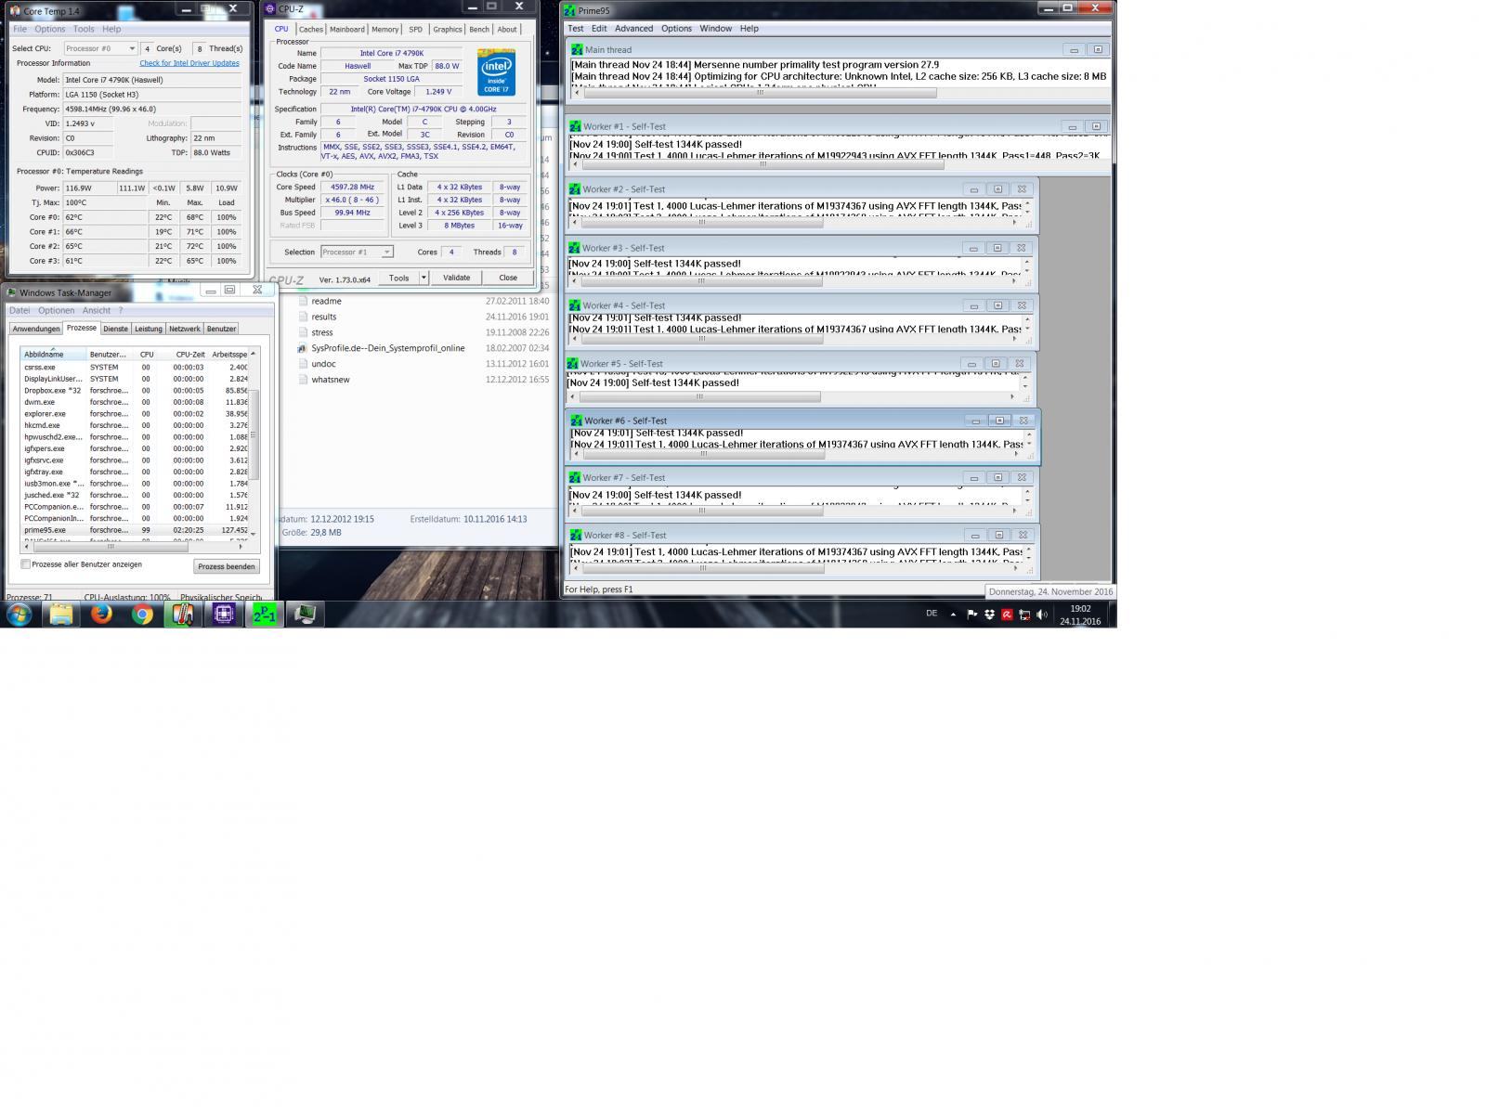The height and width of the screenshot is (1114, 1486).
Task: Select the 'readme' file in Explorer
Action: tap(326, 301)
